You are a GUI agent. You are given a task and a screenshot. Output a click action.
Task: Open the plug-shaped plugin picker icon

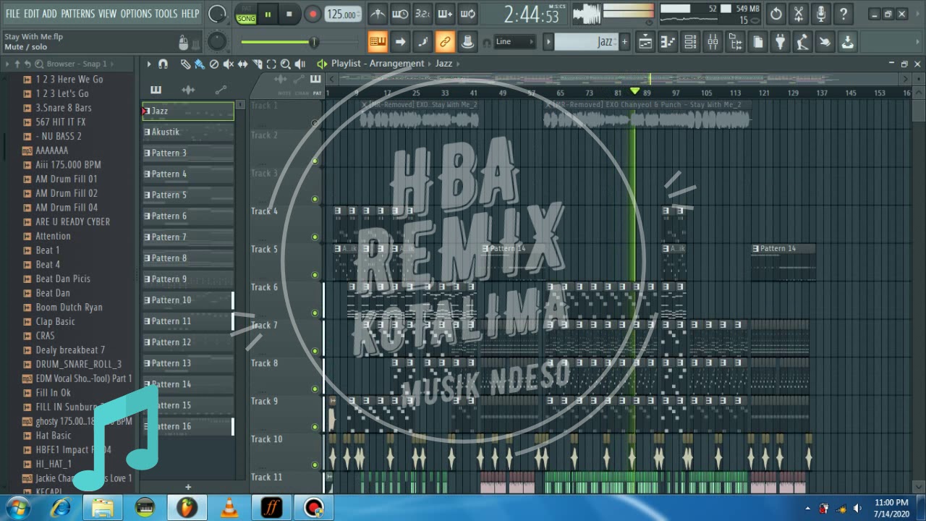pyautogui.click(x=780, y=42)
